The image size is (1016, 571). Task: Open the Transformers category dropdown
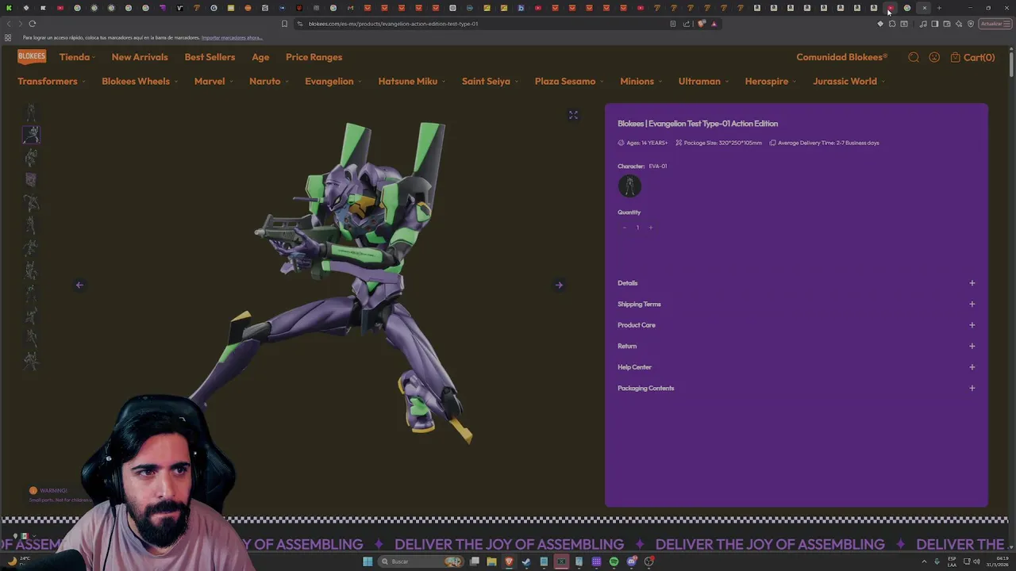[51, 81]
